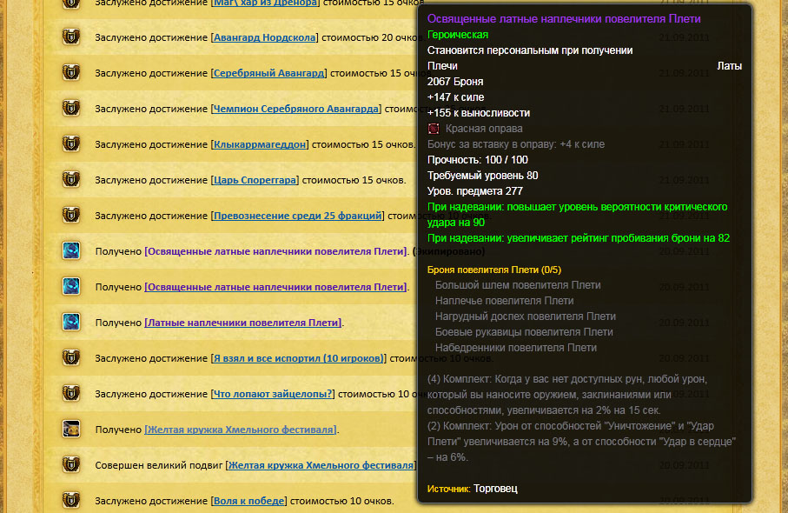Select shield icon in the Серебряный Авангард row

pyautogui.click(x=71, y=73)
